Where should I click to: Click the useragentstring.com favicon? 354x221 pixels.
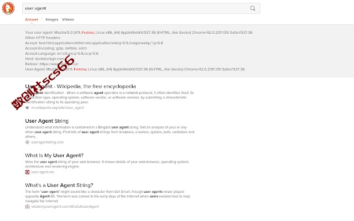27,142
